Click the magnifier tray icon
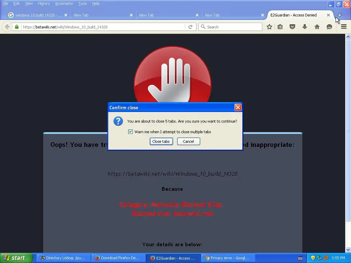351x263 pixels. 326,258
